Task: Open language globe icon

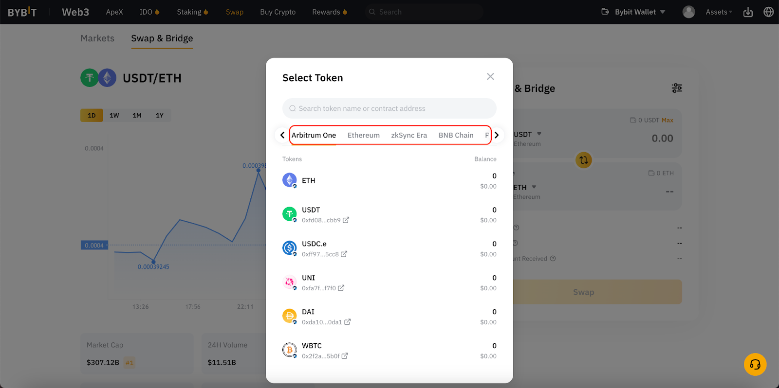Action: [x=769, y=12]
